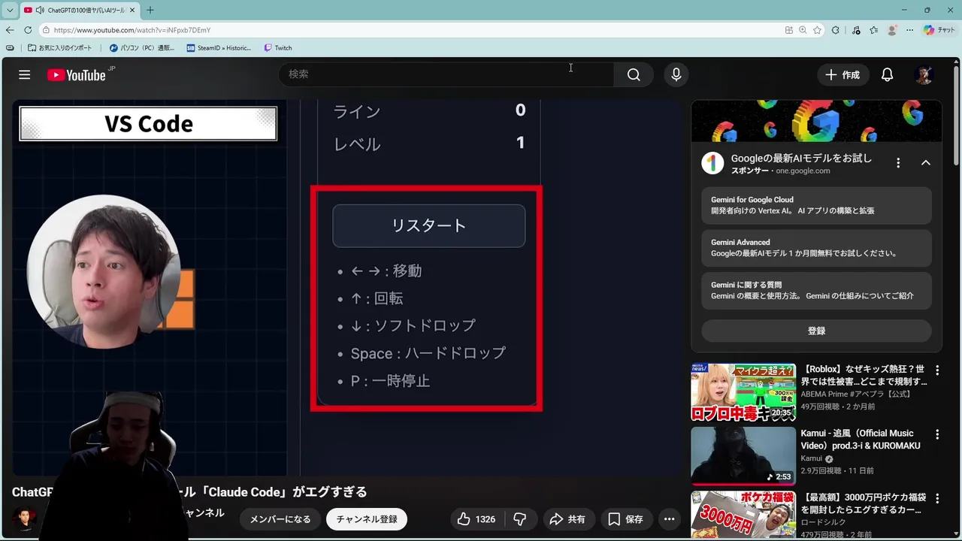This screenshot has height=541, width=962.
Task: Start voice search with microphone
Action: 676,74
